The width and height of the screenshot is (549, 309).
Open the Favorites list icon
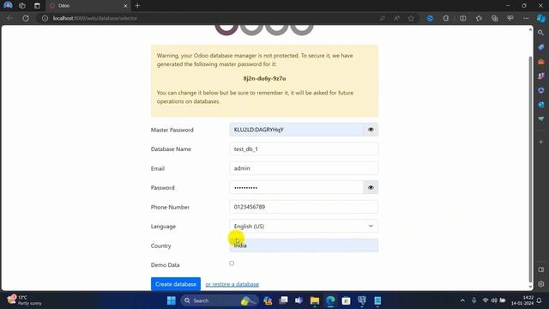pyautogui.click(x=479, y=18)
